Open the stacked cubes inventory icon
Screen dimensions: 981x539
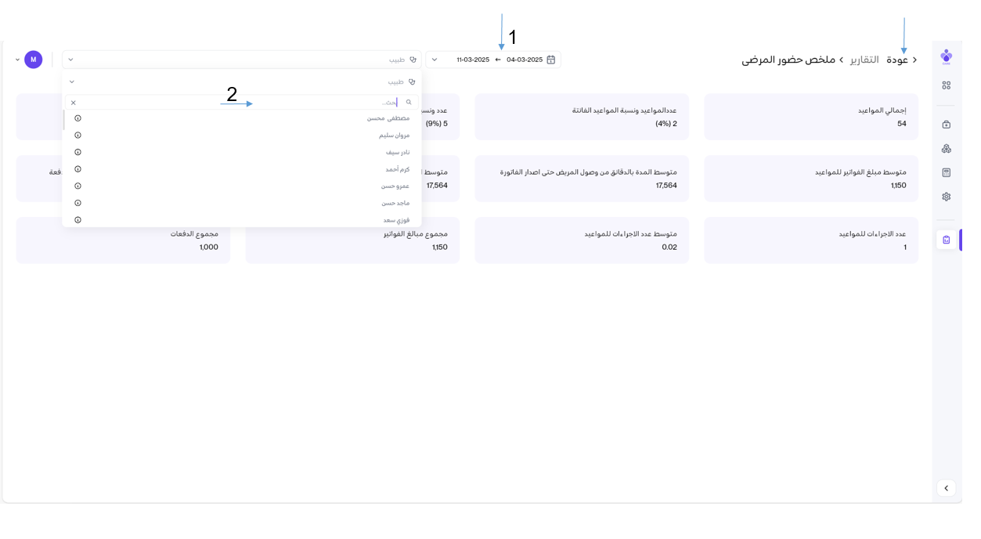click(946, 149)
